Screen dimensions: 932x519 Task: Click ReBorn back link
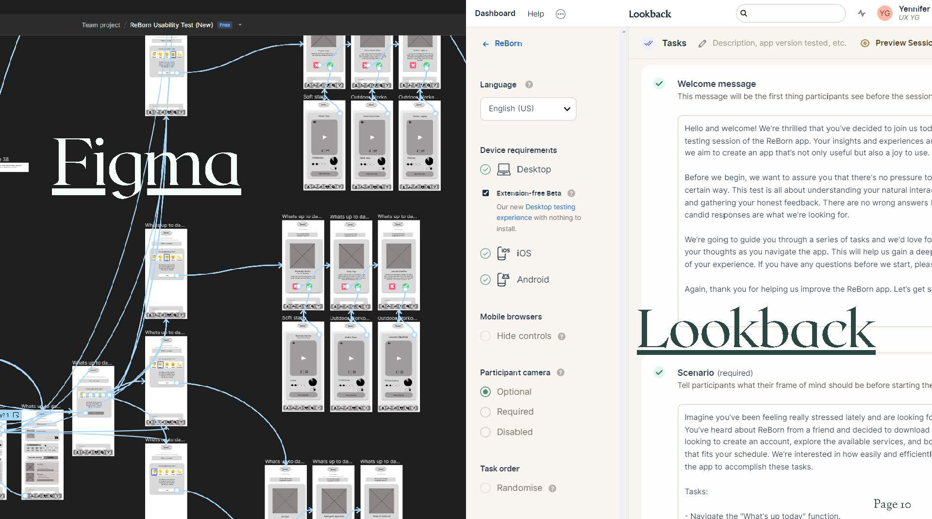click(x=508, y=44)
